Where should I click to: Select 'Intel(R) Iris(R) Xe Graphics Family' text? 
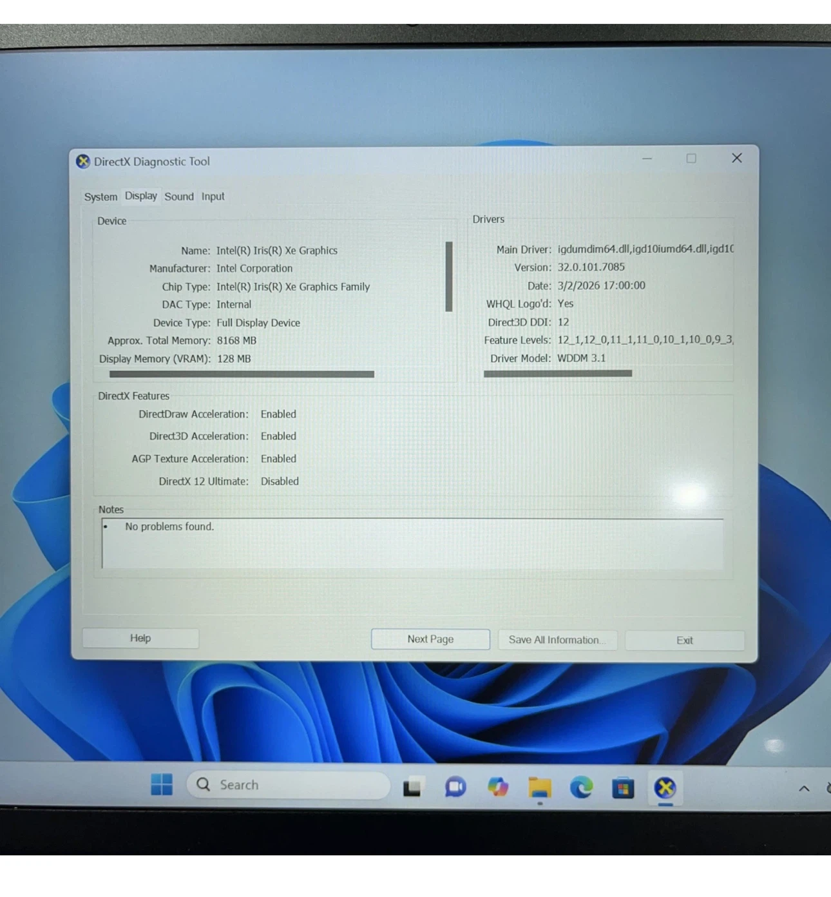(x=293, y=287)
